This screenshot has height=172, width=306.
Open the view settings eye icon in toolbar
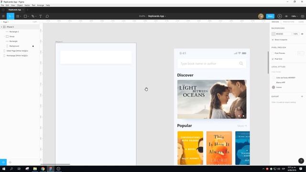click(286, 16)
